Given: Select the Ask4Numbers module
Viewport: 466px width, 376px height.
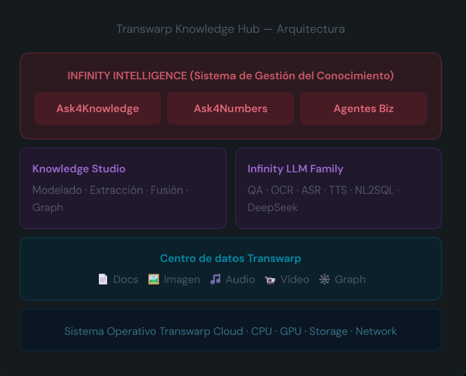Looking at the screenshot, I should tap(231, 109).
